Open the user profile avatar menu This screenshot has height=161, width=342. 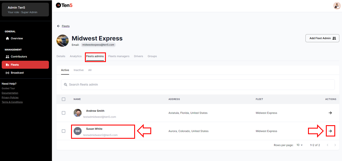[x=337, y=6]
